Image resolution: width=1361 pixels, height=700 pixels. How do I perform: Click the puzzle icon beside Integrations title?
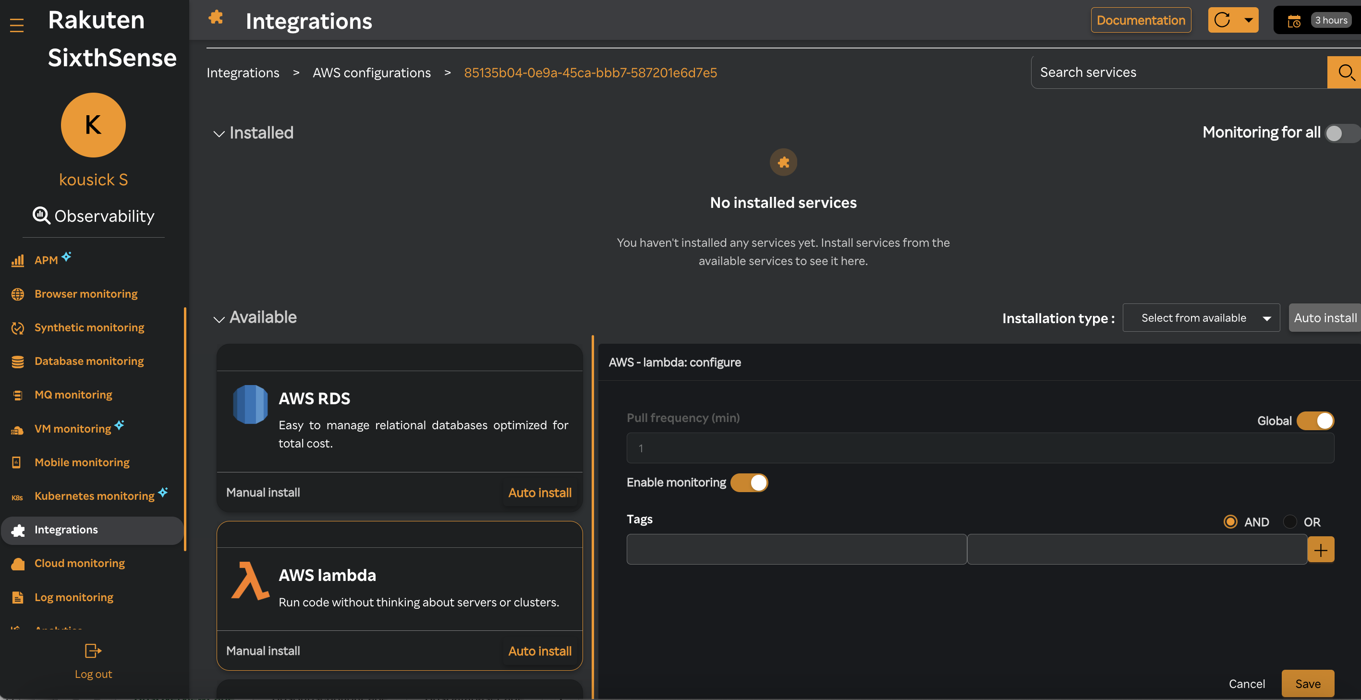(216, 18)
